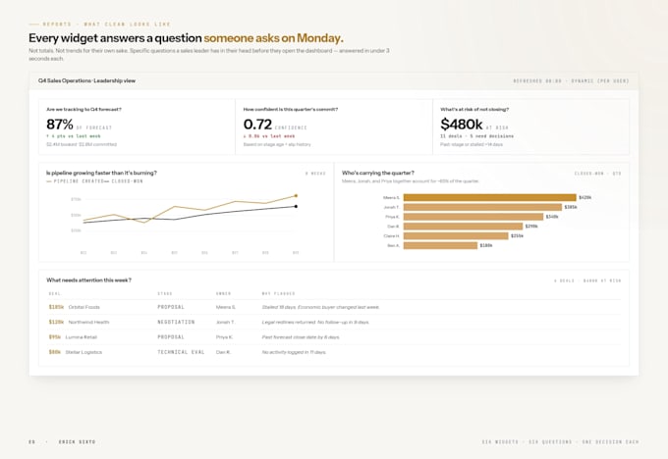The image size is (668, 459).
Task: Click the 'No activity logged' flag reason
Action: [294, 352]
